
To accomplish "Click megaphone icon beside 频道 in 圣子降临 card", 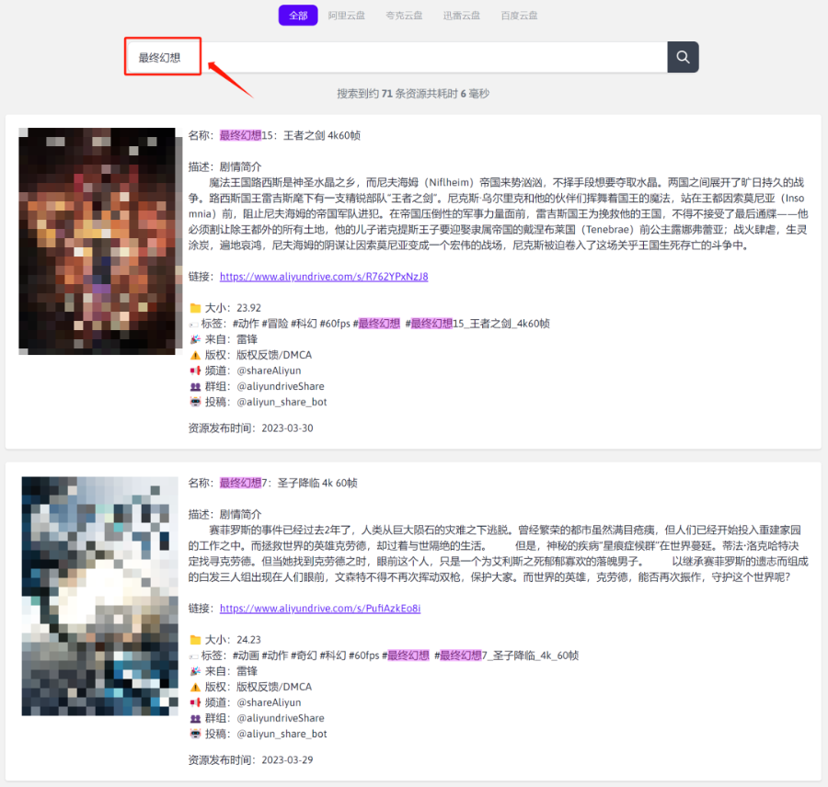I will point(195,702).
